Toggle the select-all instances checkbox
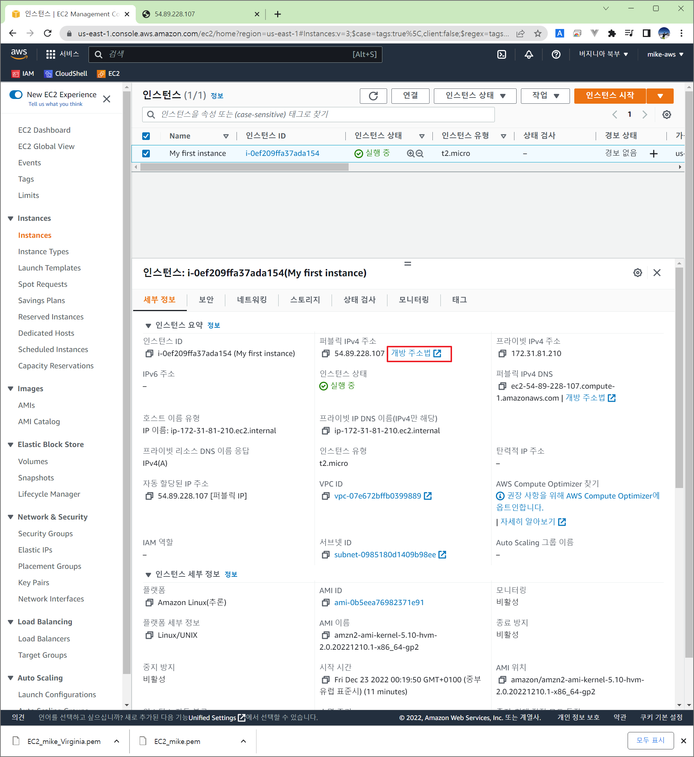Viewport: 694px width, 757px height. 146,136
